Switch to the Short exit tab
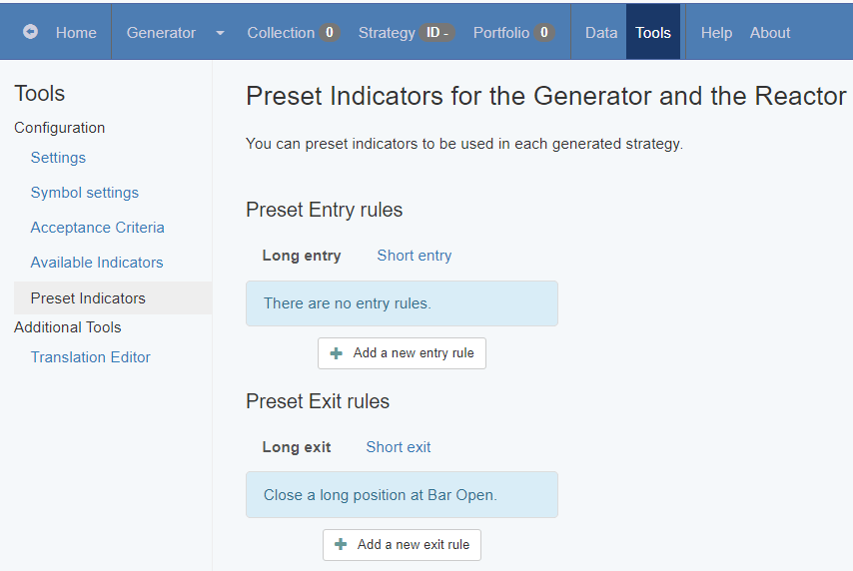Image resolution: width=853 pixels, height=571 pixels. coord(399,447)
